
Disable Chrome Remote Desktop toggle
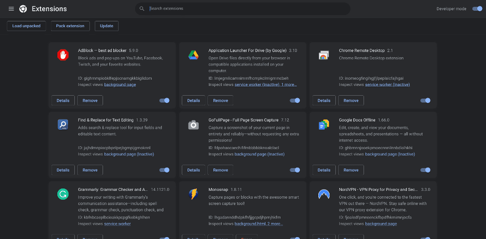point(426,101)
